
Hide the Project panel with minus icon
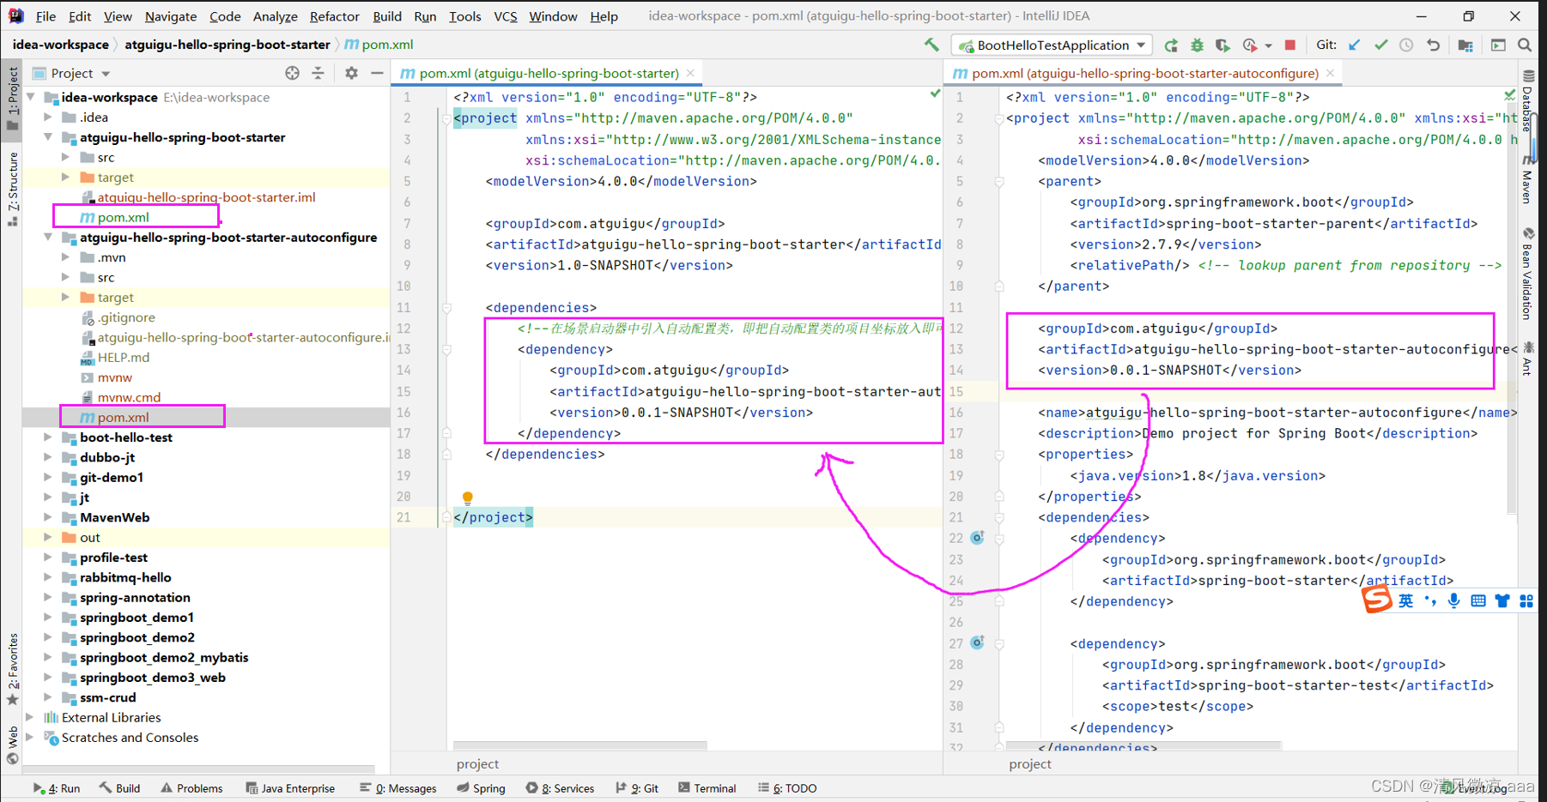[377, 73]
